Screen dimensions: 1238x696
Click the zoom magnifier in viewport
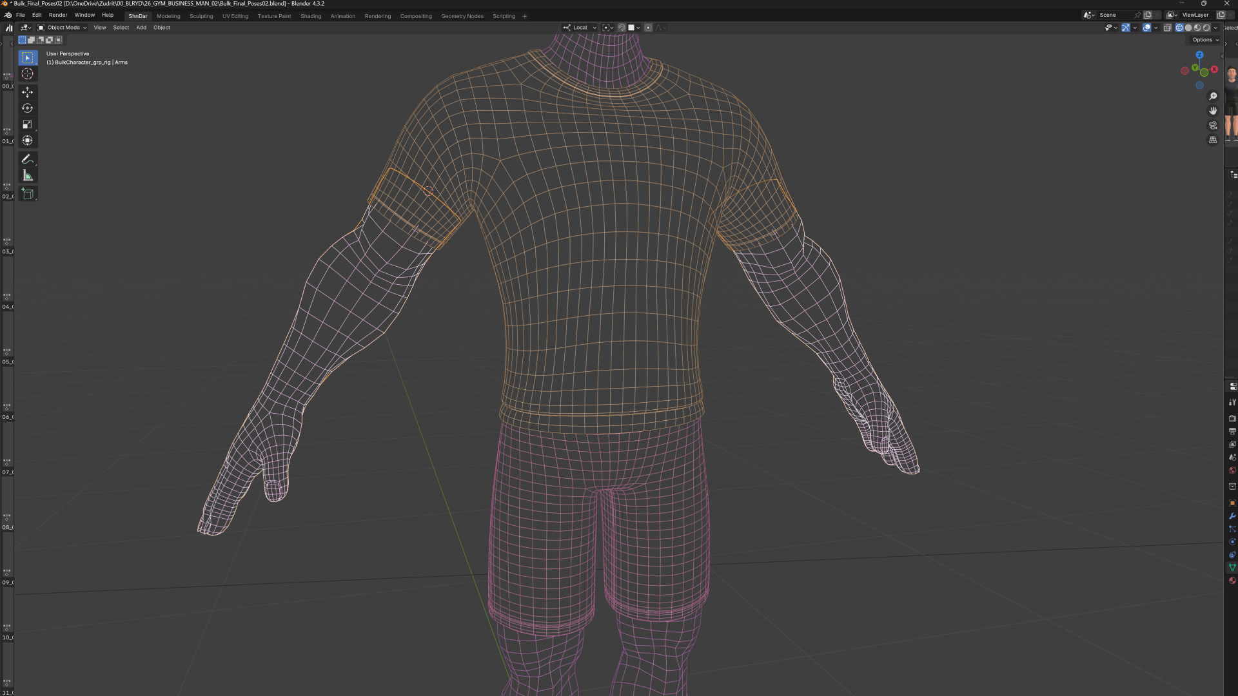point(1213,97)
